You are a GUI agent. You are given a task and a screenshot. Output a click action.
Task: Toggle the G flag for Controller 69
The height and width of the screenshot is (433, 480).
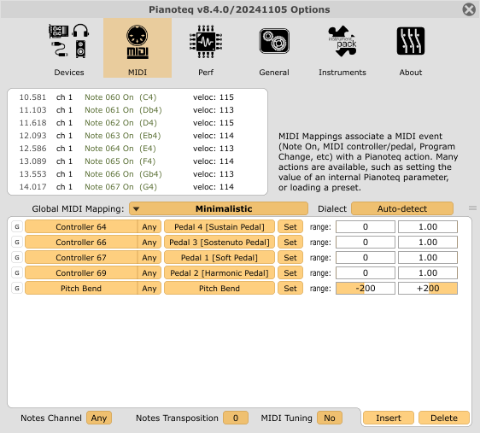[17, 272]
